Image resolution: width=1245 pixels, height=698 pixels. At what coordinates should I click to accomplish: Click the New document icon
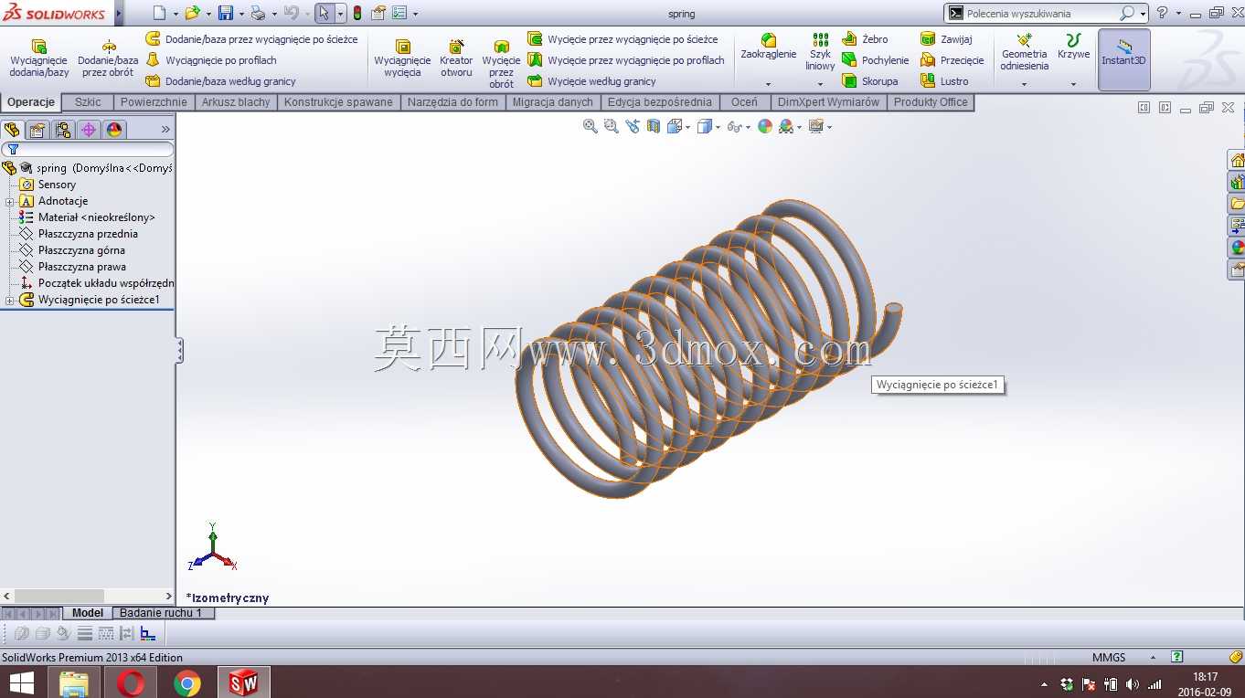click(160, 13)
